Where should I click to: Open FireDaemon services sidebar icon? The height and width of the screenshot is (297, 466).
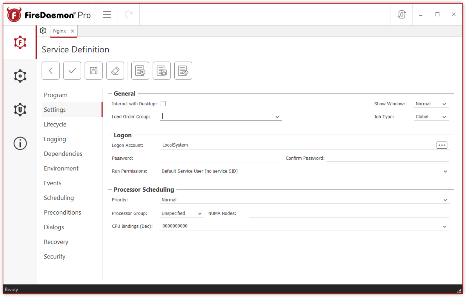point(20,42)
